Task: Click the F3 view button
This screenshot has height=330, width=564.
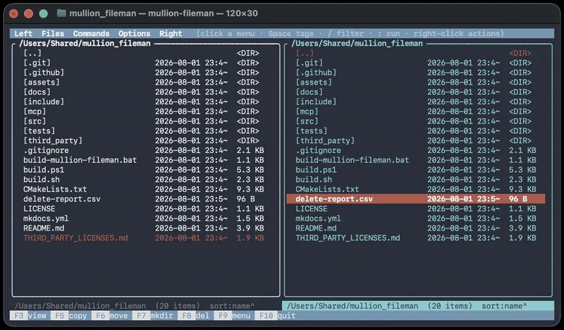Action: tap(30, 316)
